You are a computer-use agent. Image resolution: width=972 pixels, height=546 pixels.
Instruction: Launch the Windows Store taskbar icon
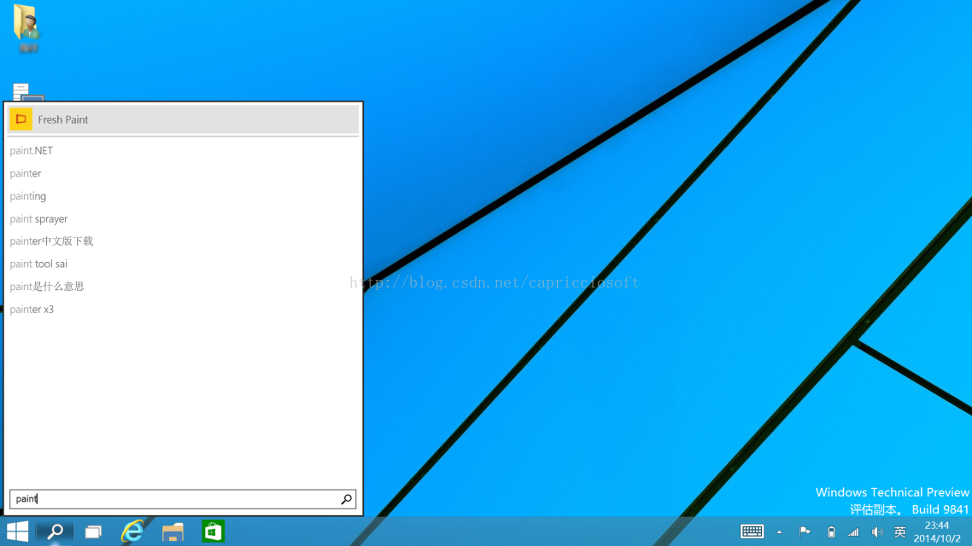pyautogui.click(x=213, y=531)
